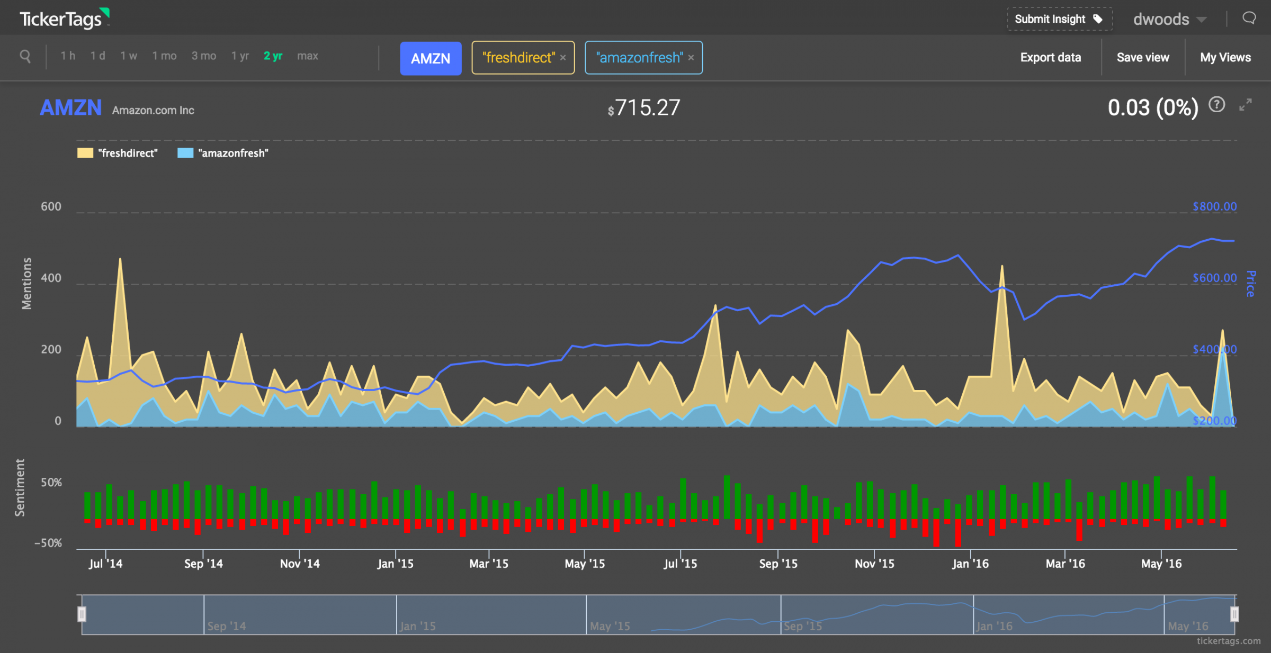Remove the "amazonfresh" tag
This screenshot has height=653, width=1271.
tap(691, 58)
